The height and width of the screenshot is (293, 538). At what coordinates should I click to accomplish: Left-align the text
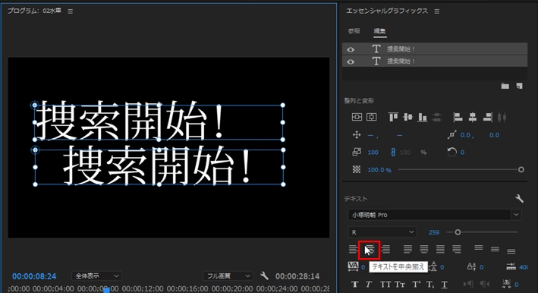(353, 249)
